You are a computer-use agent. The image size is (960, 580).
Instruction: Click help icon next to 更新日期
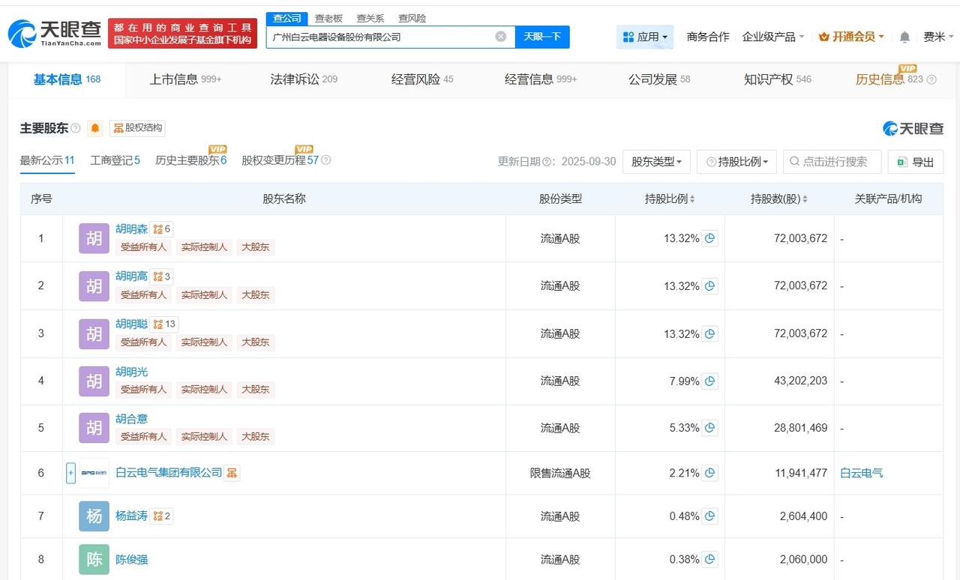tap(547, 162)
